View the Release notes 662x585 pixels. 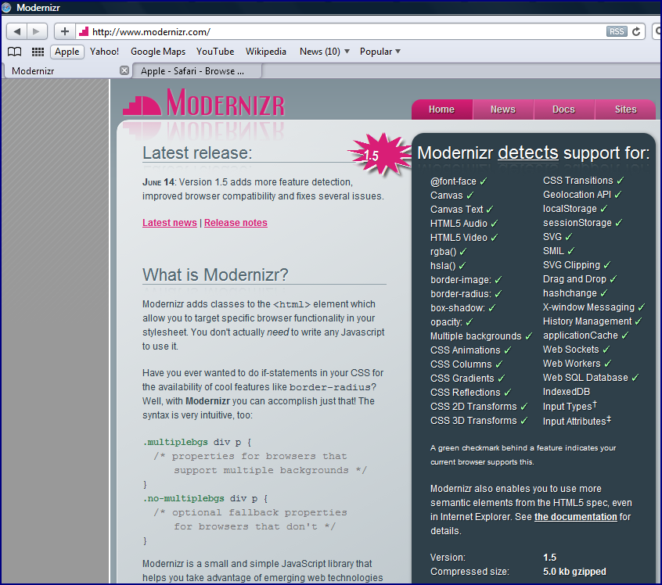[236, 222]
